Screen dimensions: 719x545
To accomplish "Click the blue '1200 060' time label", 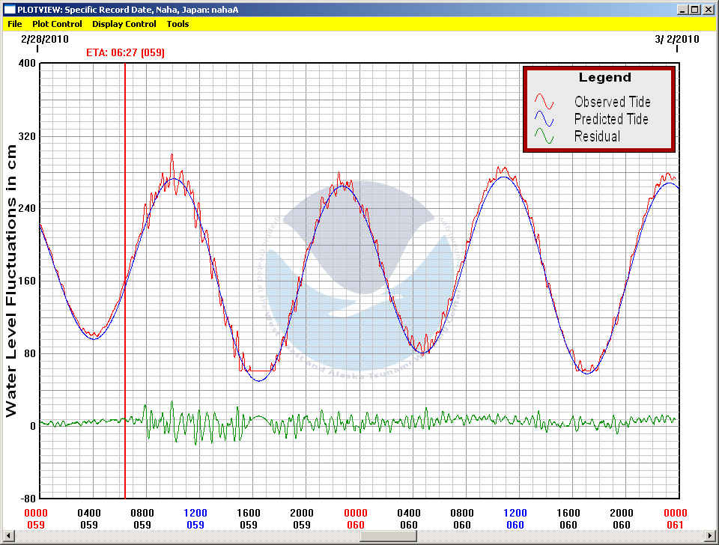I will pyautogui.click(x=515, y=518).
